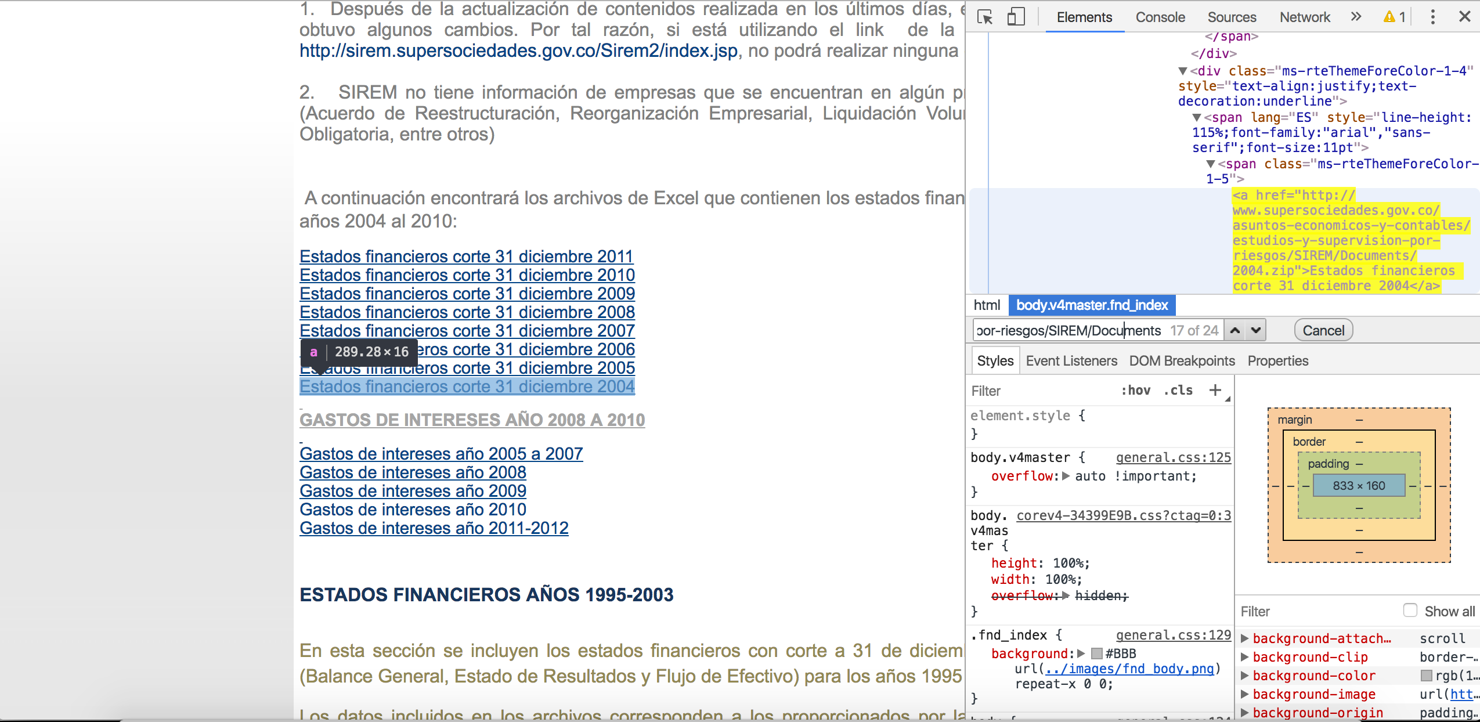Screen dimensions: 1480x722
Task: Collapse the span lang="ES" node
Action: (x=1197, y=117)
